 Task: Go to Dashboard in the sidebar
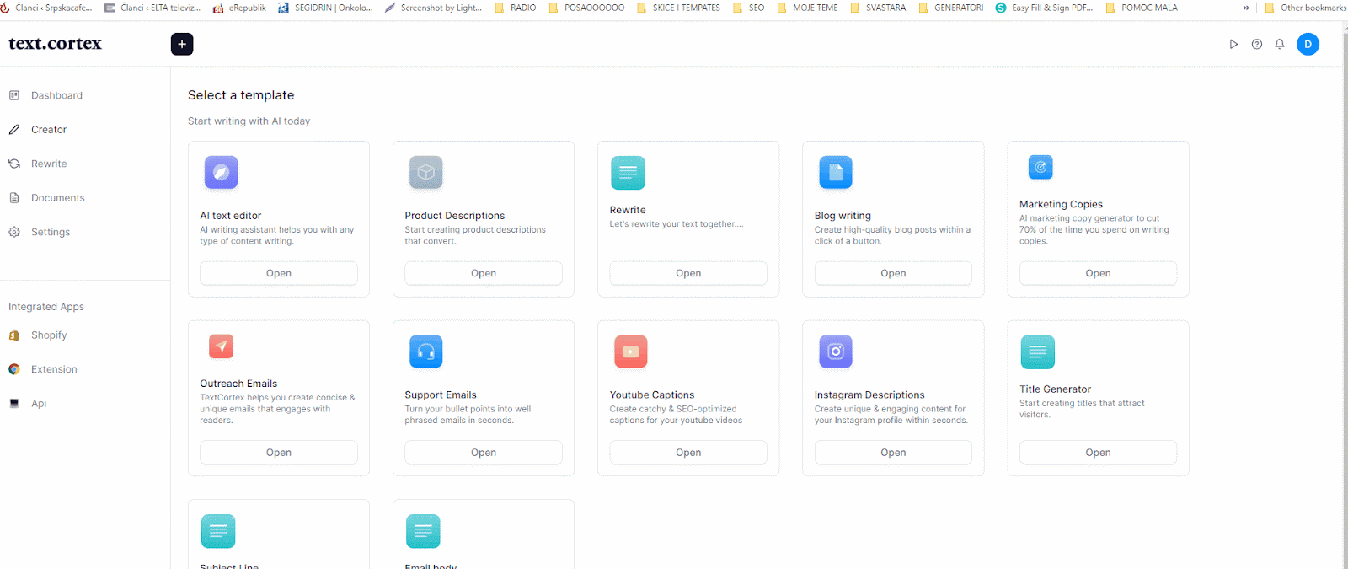(56, 95)
